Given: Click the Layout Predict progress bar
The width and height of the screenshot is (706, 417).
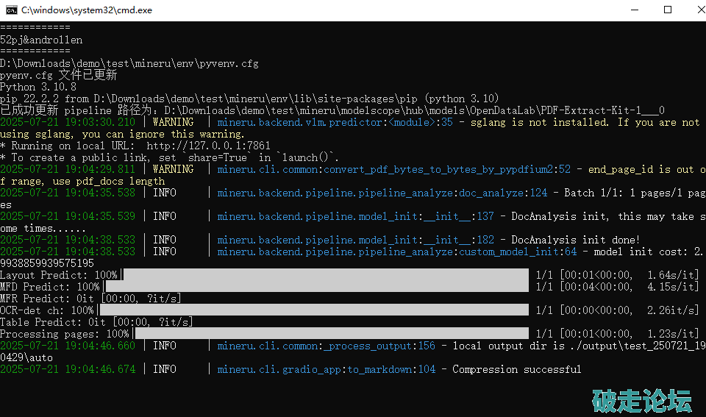Looking at the screenshot, I should coord(325,275).
